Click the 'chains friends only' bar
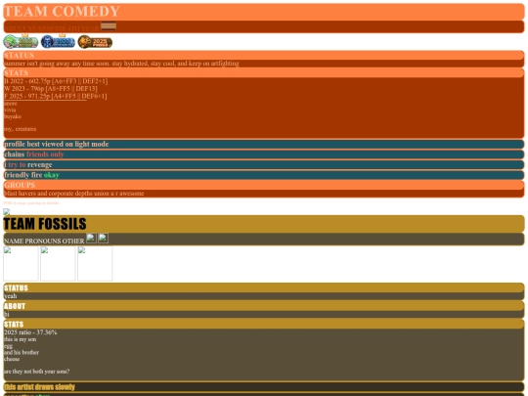The image size is (528, 396). pyautogui.click(x=264, y=154)
